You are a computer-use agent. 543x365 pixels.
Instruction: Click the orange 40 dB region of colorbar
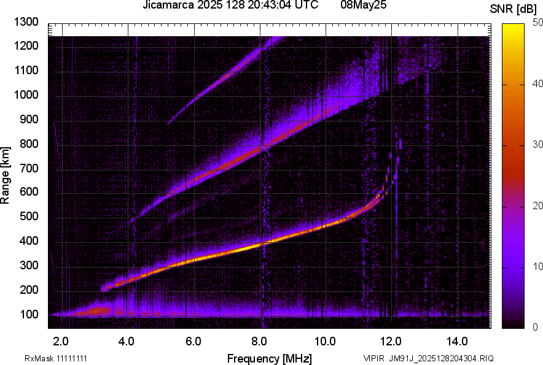[514, 85]
